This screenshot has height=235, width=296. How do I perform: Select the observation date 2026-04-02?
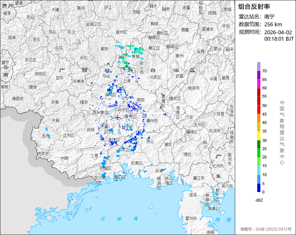pos(278,32)
